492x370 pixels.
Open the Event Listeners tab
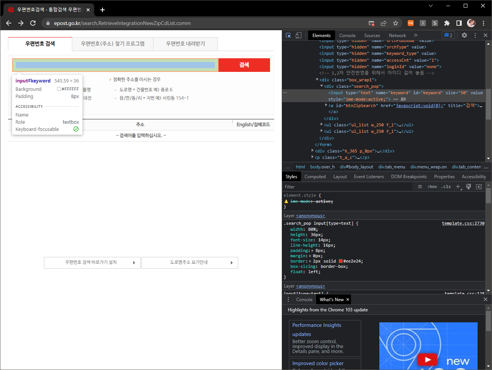[369, 177]
